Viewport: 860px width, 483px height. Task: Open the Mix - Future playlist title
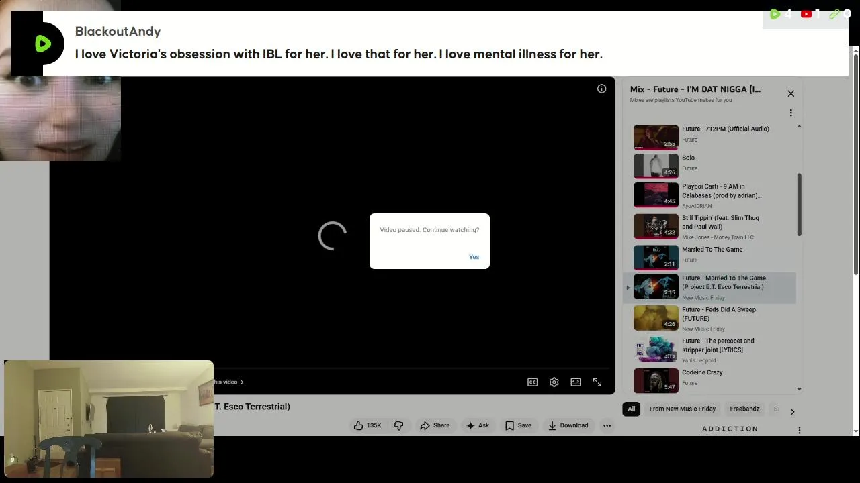(x=695, y=89)
